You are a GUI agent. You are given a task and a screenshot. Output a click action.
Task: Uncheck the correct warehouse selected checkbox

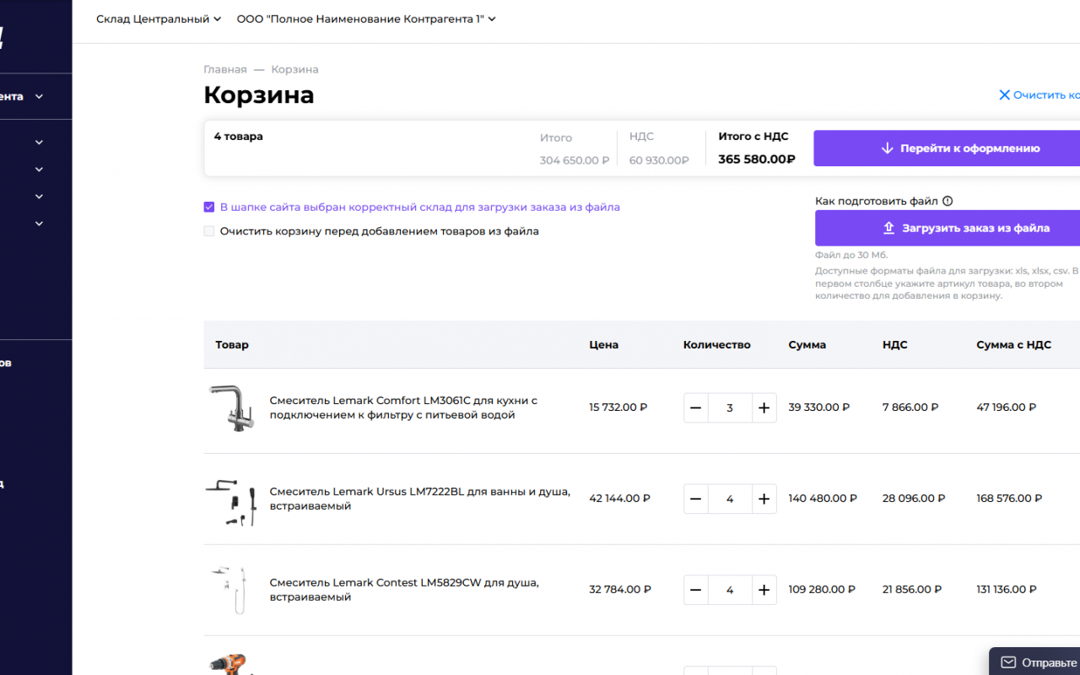coord(209,207)
